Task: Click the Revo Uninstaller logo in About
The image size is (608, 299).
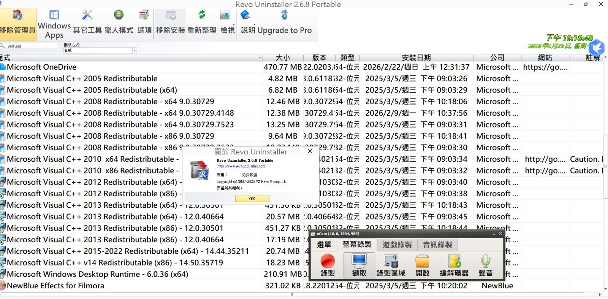Action: click(x=199, y=170)
